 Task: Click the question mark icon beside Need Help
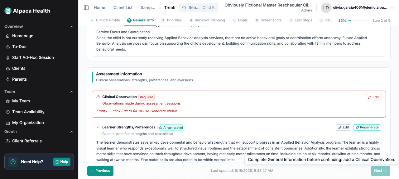[x=13, y=162]
